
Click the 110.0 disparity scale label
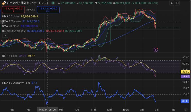point(186,88)
